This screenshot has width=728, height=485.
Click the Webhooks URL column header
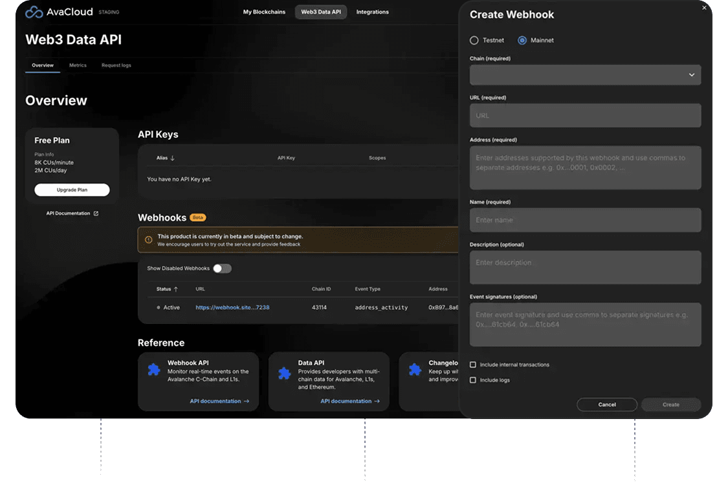click(x=200, y=289)
